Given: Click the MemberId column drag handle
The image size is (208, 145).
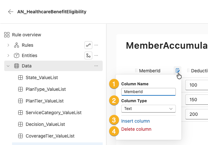Looking at the screenshot, I should click(136, 70).
